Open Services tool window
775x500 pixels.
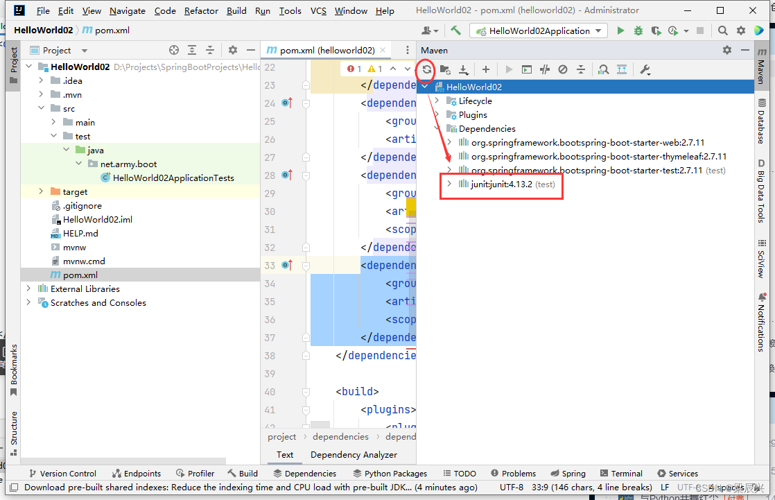[678, 473]
